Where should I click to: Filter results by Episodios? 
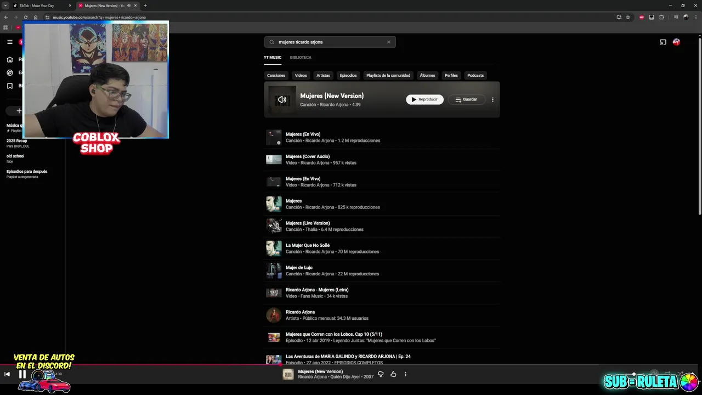coord(348,75)
